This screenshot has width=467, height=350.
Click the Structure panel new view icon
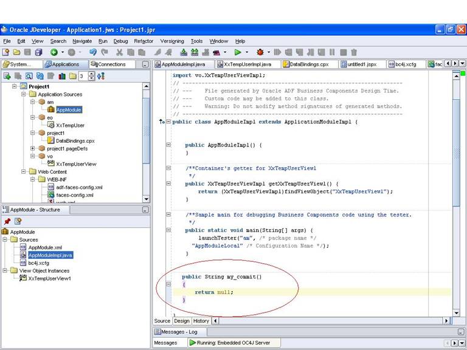pos(18,221)
